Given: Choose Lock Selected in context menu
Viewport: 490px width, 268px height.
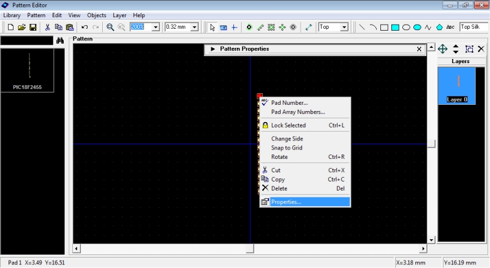Looking at the screenshot, I should (x=305, y=125).
